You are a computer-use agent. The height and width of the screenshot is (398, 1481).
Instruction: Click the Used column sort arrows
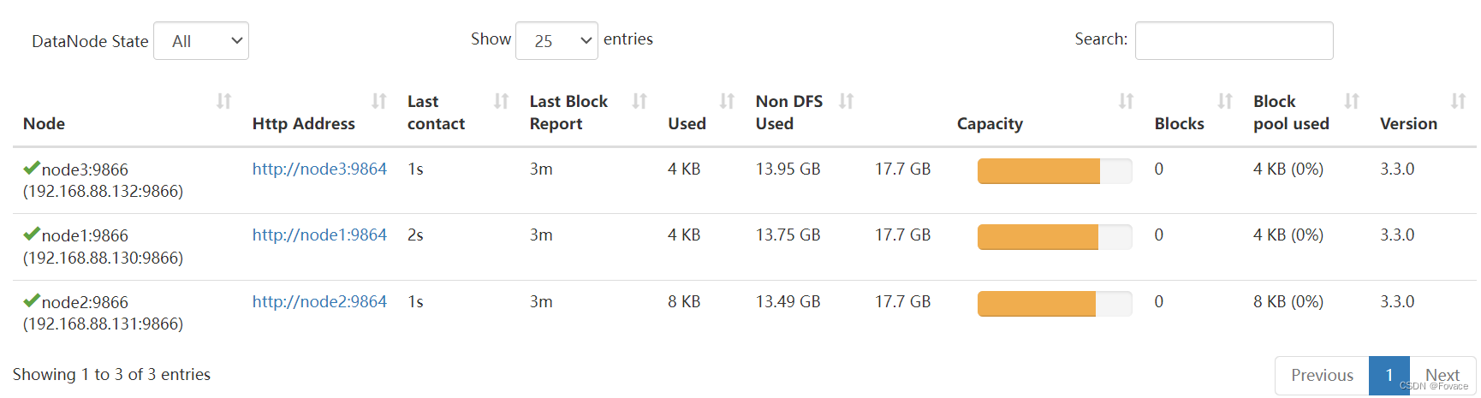(727, 102)
